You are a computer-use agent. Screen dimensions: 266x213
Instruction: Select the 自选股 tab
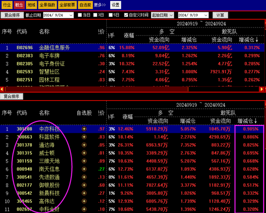86,5
